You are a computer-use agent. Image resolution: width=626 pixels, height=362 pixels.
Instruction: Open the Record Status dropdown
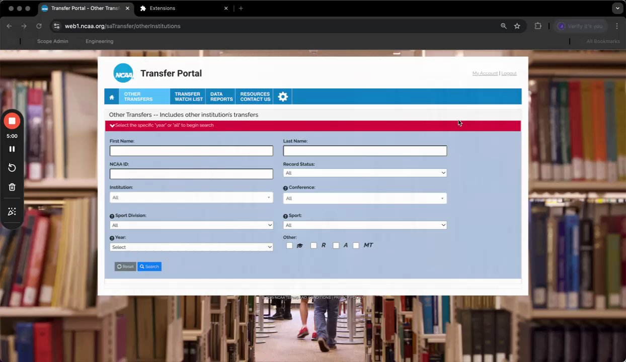point(365,173)
